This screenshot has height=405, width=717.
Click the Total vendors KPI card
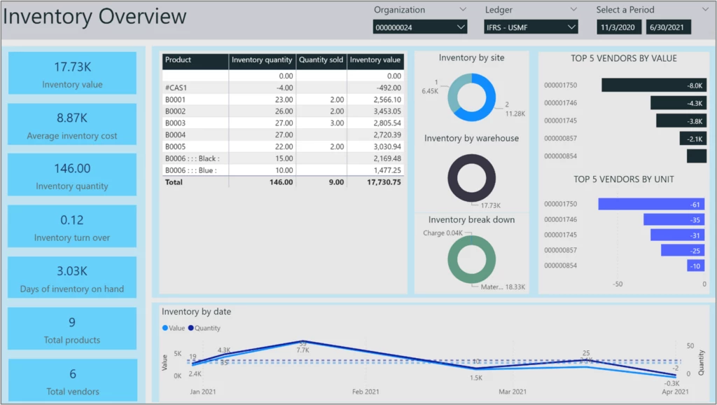(x=71, y=380)
